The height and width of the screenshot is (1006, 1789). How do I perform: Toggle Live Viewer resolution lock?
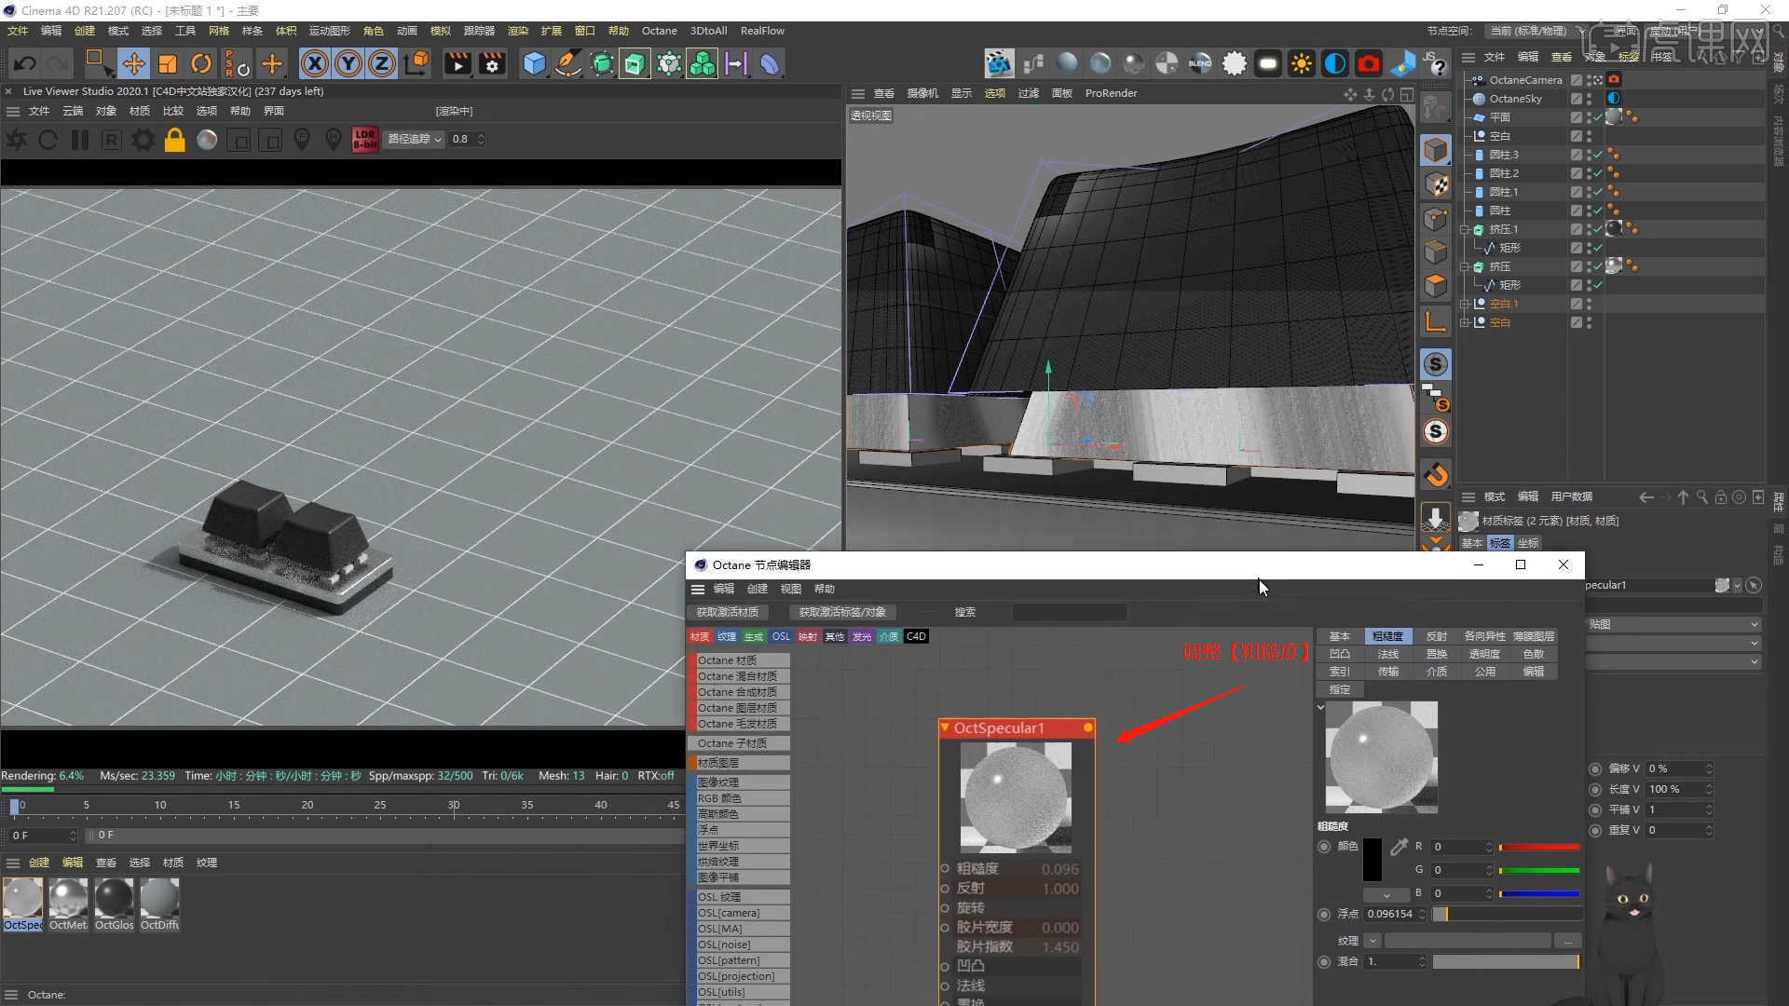(175, 140)
